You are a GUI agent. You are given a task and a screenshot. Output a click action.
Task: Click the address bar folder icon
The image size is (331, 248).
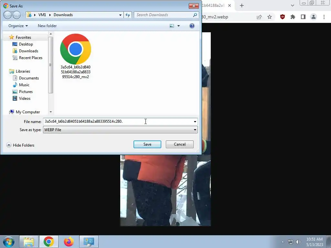coord(29,15)
